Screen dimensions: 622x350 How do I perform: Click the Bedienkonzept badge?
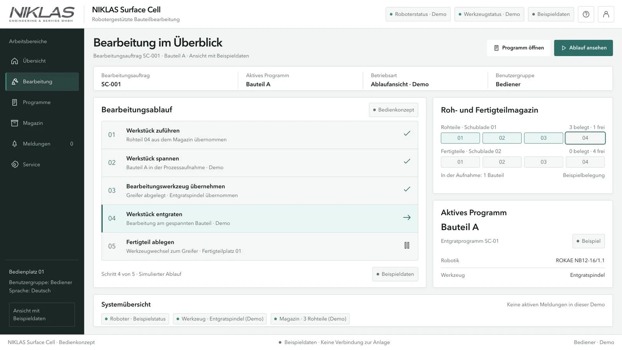[393, 110]
